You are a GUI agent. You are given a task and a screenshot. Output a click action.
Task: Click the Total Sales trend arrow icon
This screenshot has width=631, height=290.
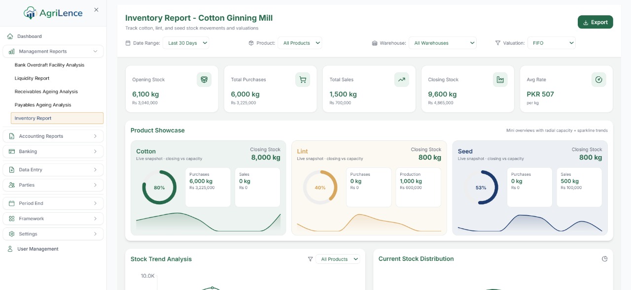point(401,80)
